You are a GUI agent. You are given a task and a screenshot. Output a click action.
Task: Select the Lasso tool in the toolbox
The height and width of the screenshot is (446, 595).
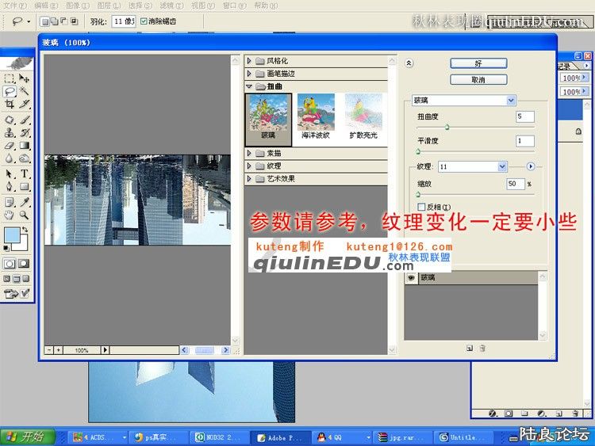10,91
